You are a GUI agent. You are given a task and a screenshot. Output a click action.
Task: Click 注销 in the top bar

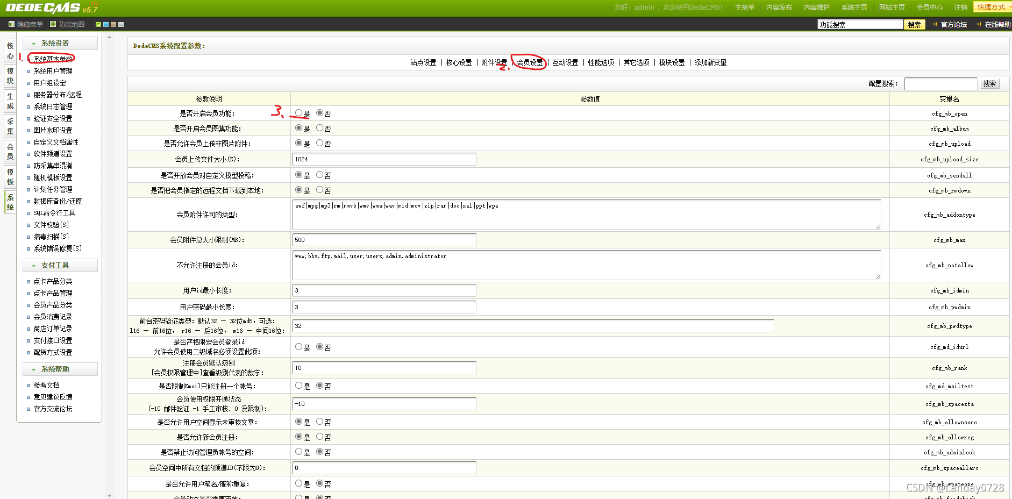(960, 8)
